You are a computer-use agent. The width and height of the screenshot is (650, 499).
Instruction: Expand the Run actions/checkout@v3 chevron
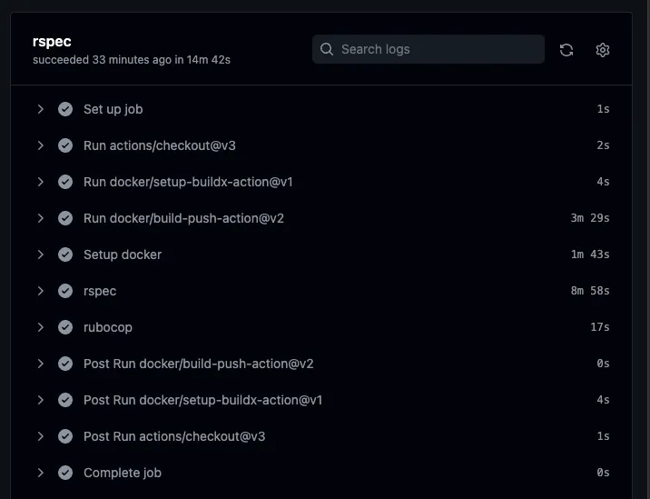(x=41, y=145)
